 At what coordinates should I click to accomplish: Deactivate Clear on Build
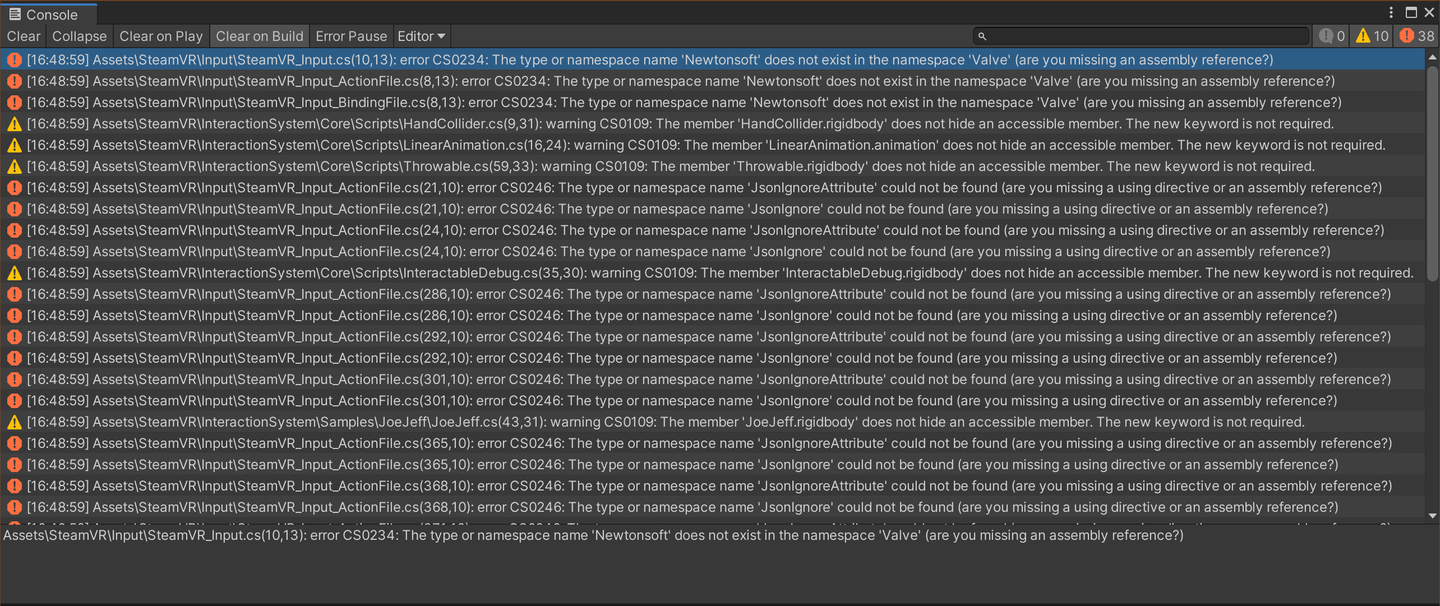click(x=260, y=35)
